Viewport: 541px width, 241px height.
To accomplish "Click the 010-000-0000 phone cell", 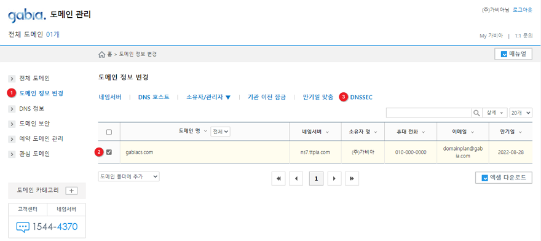I will [x=411, y=152].
